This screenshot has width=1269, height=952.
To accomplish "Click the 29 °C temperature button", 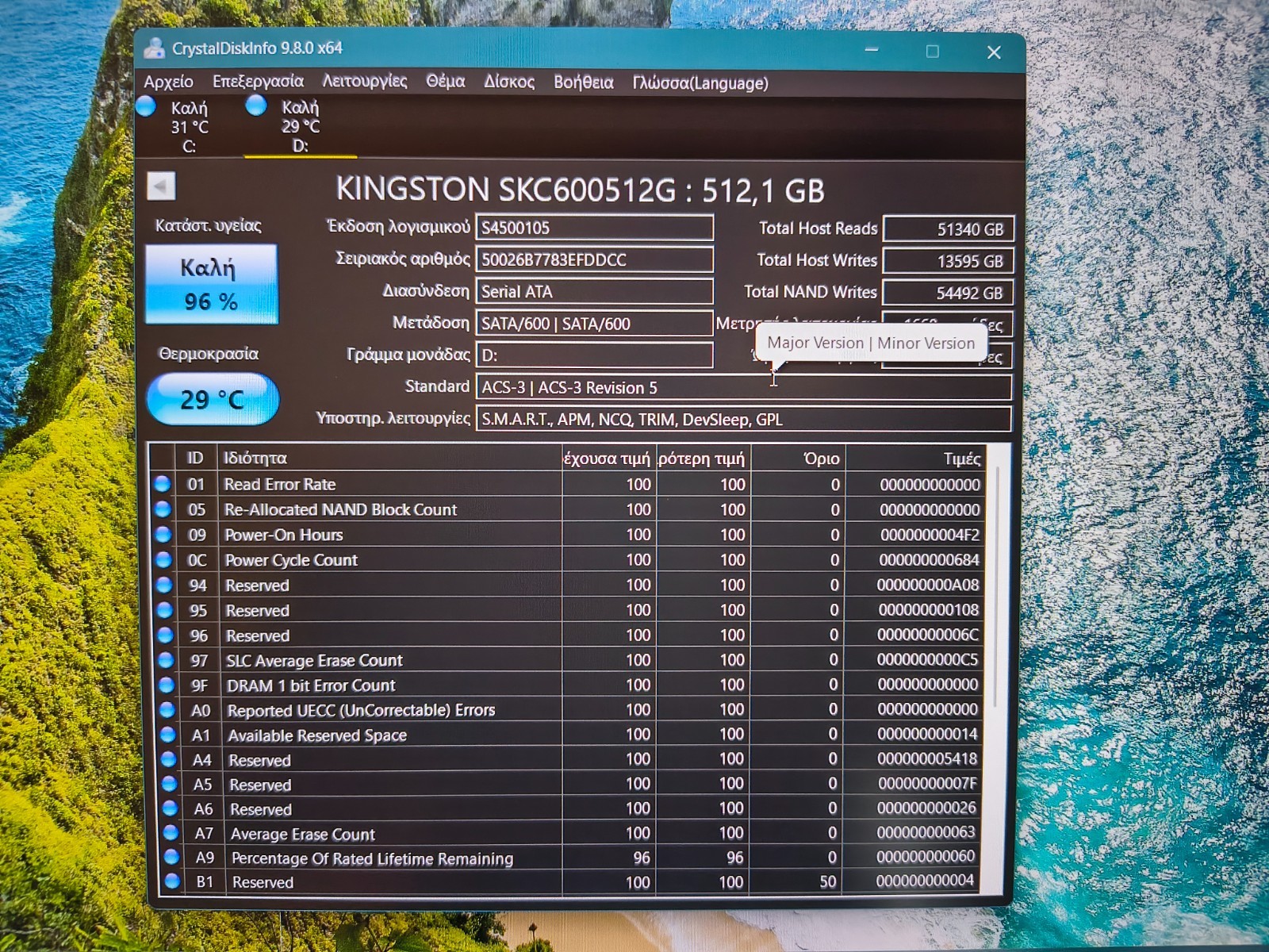I will 213,399.
